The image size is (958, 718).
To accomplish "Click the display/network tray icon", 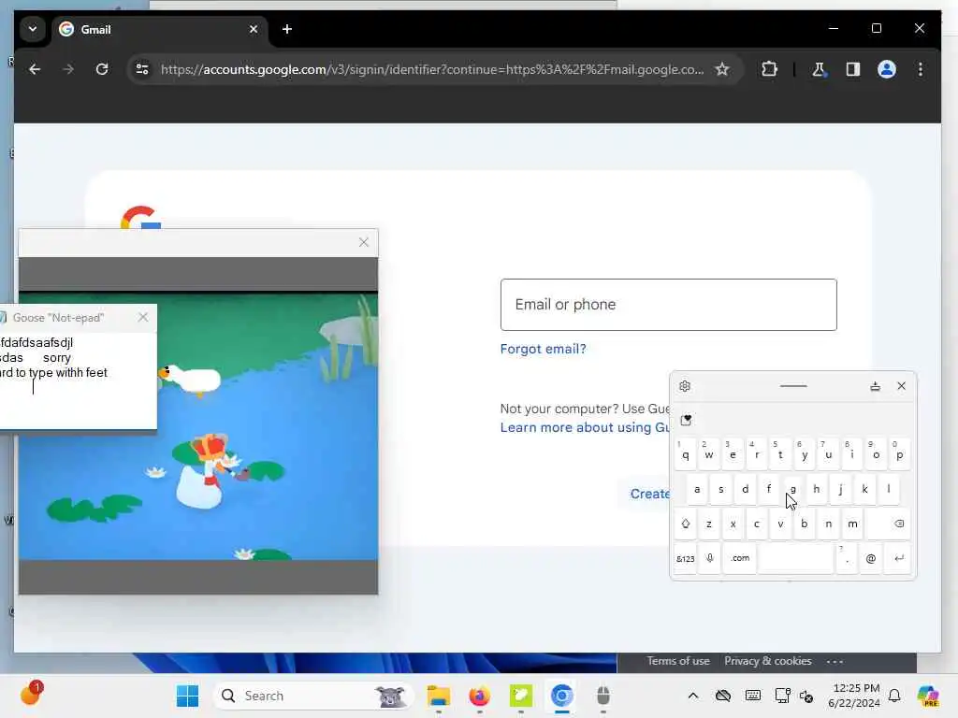I will click(782, 696).
